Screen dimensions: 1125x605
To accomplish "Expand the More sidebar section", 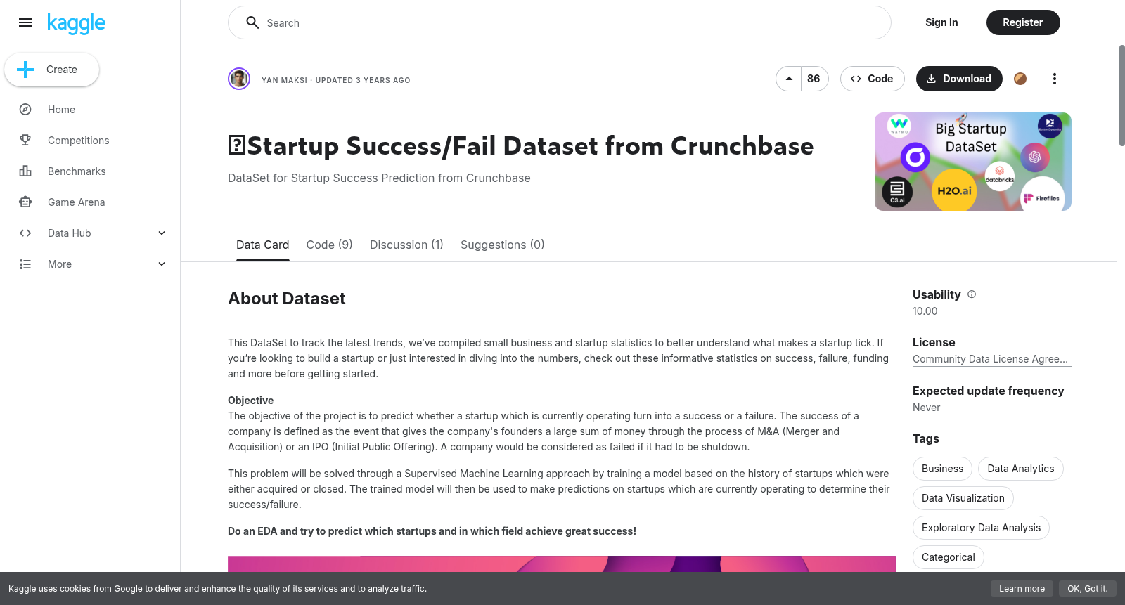I will click(x=90, y=264).
